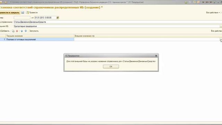Open selection ellipsis of Бухгалтерия предприятия field
This screenshot has width=222, height=125.
coord(221,26)
